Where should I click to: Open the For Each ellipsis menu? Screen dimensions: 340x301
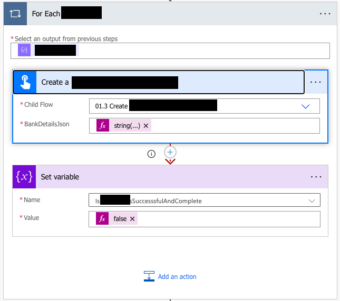point(325,14)
